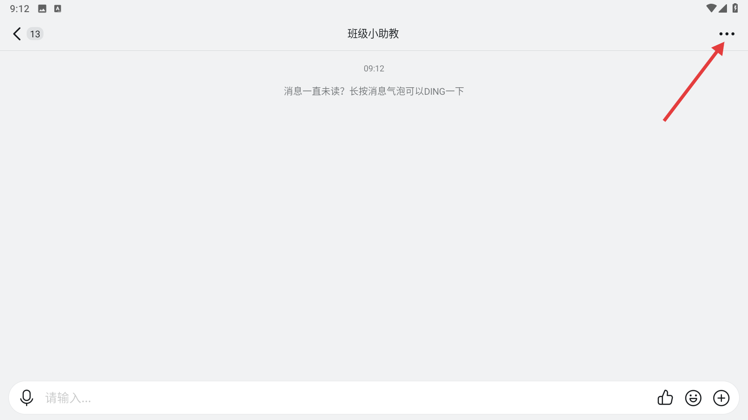Tap the 13 unread count badge
The height and width of the screenshot is (420, 748).
click(35, 34)
